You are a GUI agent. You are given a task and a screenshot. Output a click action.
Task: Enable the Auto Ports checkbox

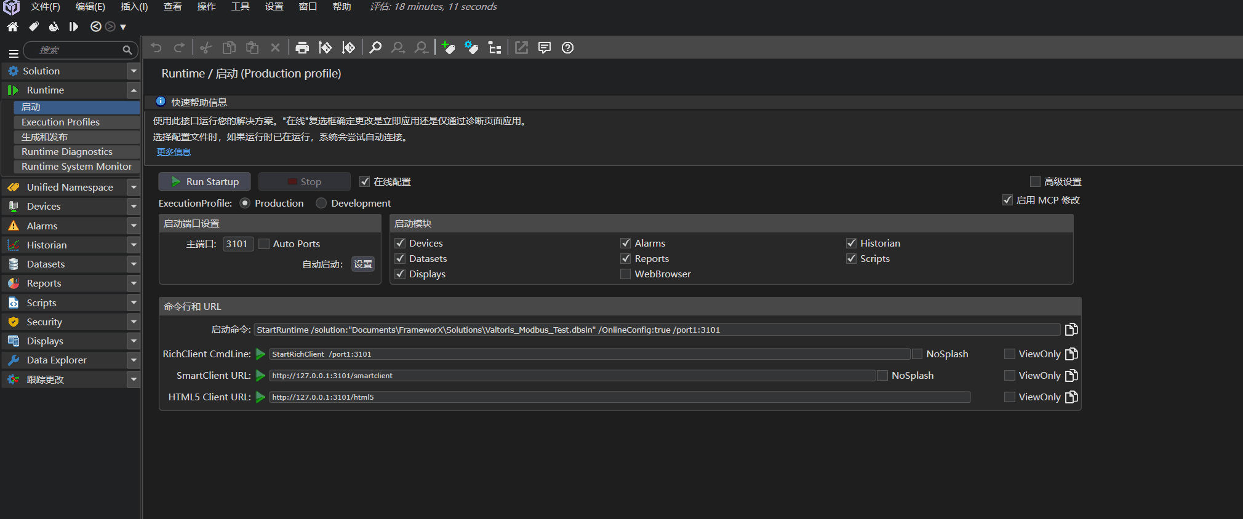264,244
